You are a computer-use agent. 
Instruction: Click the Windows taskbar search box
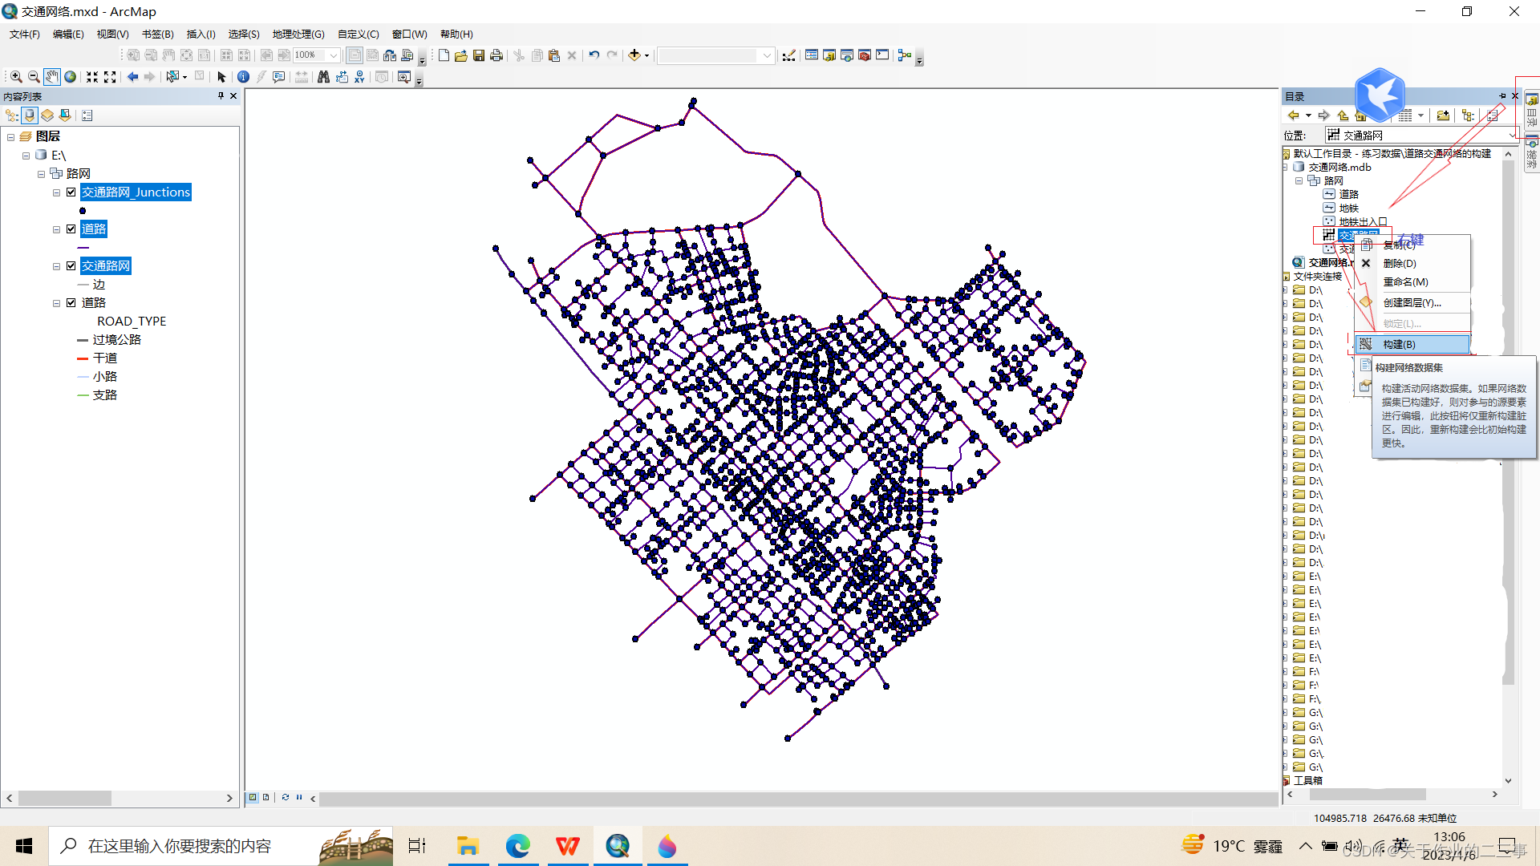[x=180, y=846]
